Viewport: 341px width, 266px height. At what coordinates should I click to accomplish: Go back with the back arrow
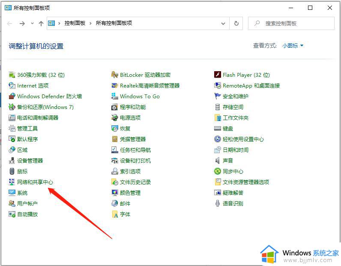(9, 23)
